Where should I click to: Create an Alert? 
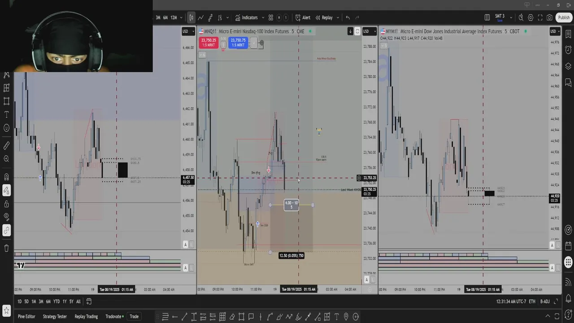tap(303, 17)
